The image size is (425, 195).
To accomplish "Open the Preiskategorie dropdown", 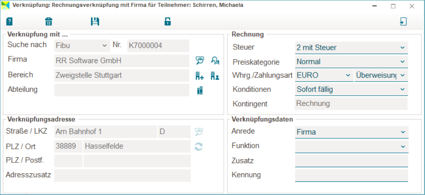I will point(351,62).
